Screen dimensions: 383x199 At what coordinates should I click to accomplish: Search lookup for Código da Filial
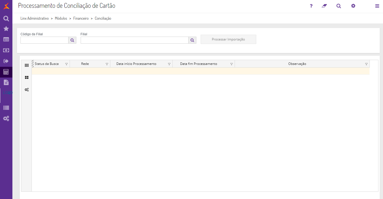(72, 40)
